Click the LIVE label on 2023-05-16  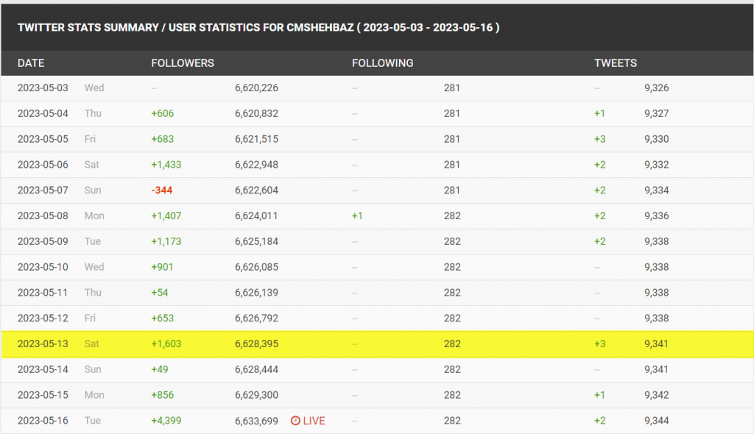[314, 421]
